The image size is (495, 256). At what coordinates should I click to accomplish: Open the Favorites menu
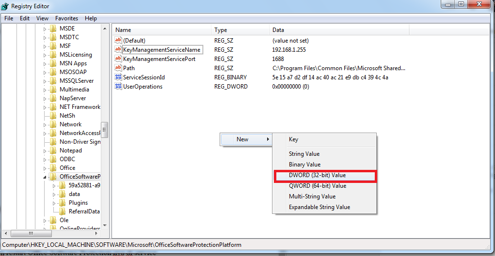(66, 18)
